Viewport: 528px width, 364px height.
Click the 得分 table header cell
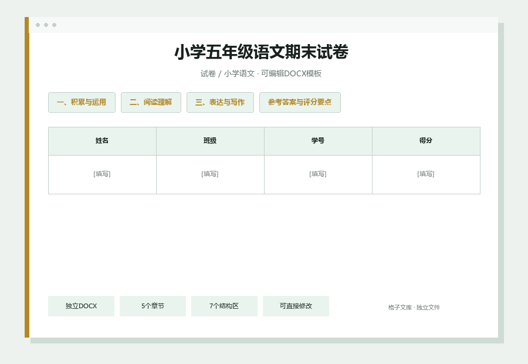coord(427,141)
